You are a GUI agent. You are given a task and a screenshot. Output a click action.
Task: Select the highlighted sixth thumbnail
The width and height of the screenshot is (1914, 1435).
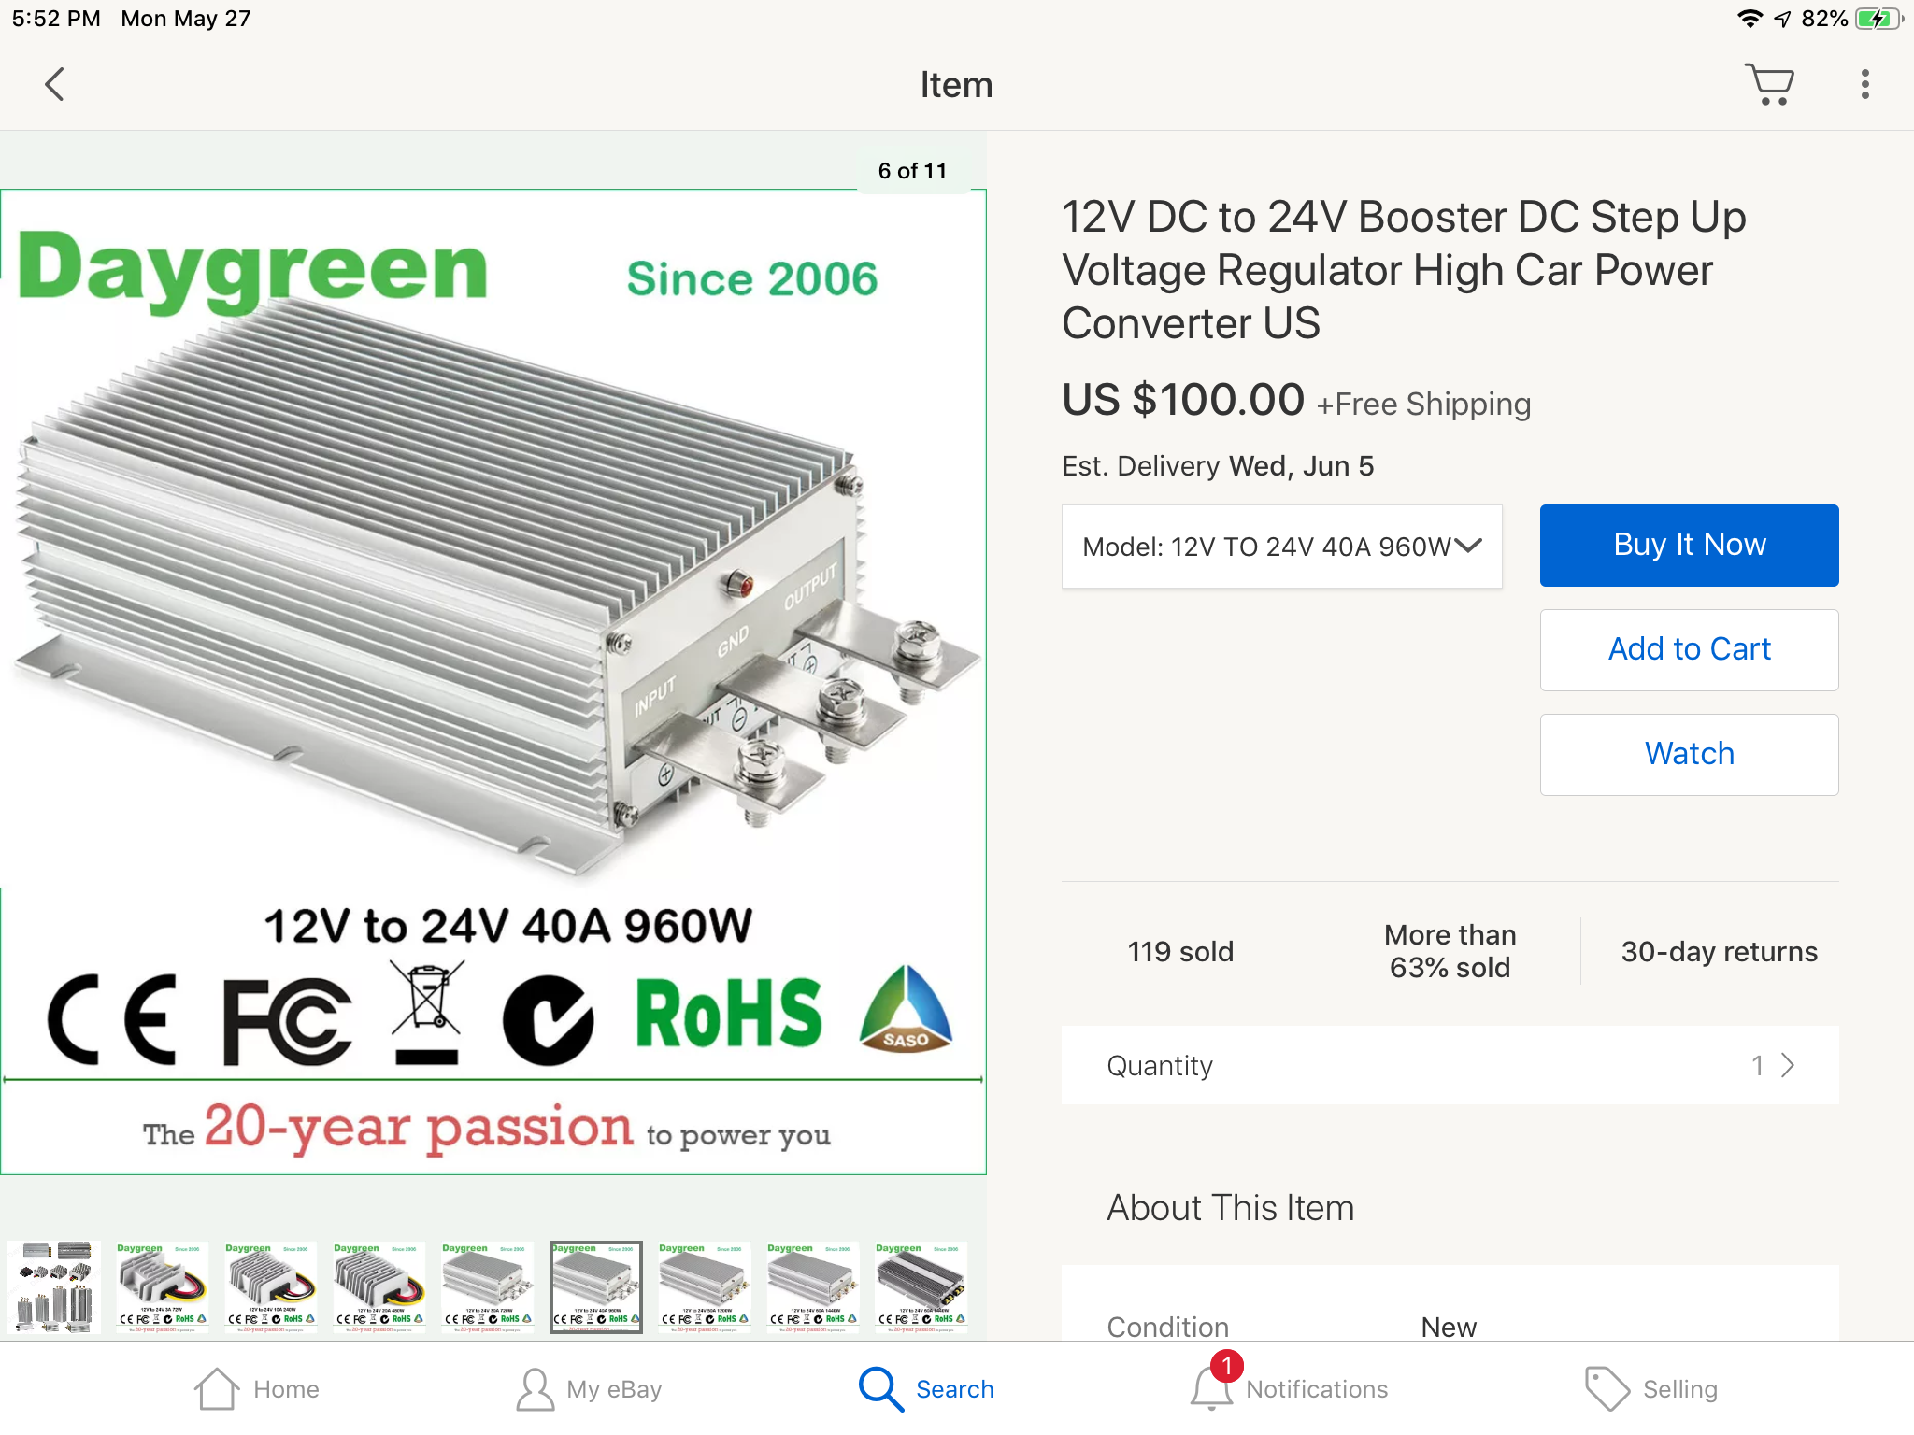(x=596, y=1286)
